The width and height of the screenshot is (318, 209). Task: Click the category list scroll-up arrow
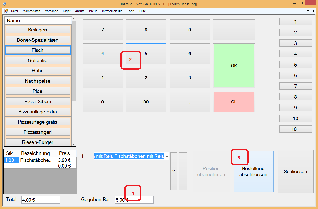click(x=74, y=19)
